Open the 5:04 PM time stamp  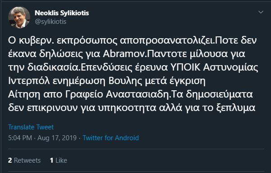coord(20,138)
